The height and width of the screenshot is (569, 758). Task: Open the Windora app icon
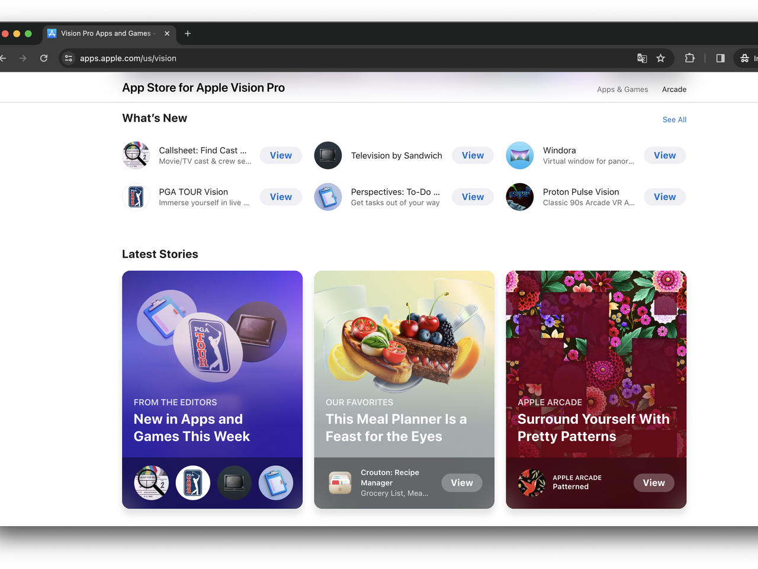point(520,155)
